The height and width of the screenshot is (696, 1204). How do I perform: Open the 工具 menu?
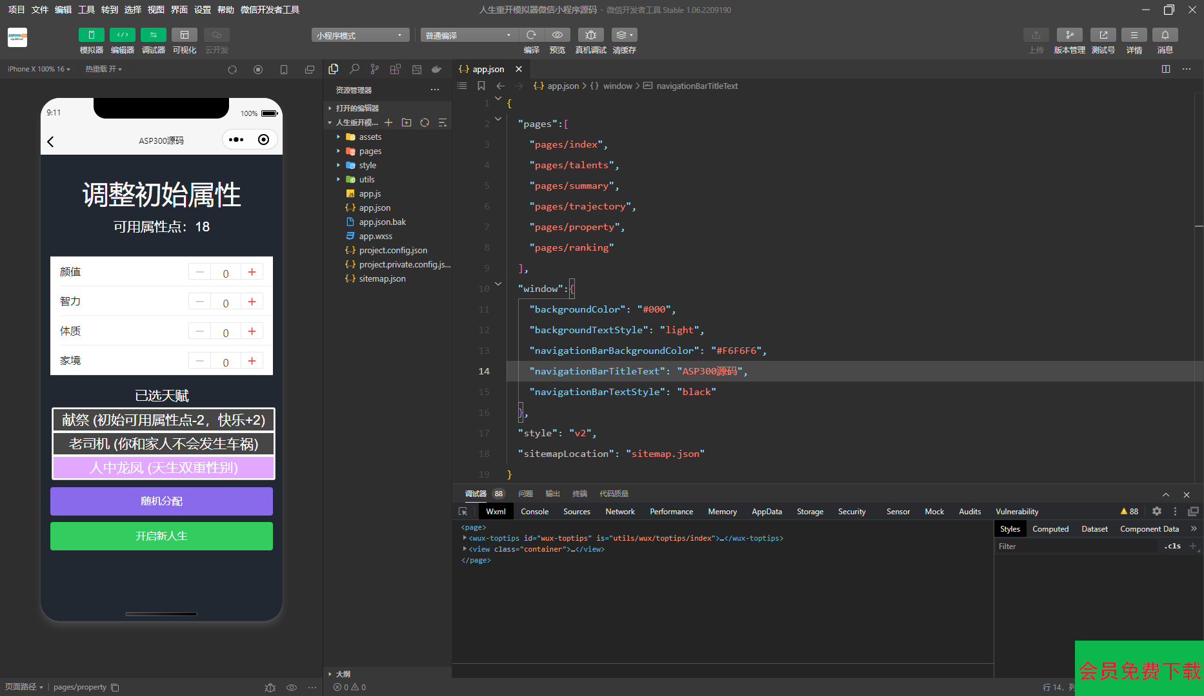(86, 10)
